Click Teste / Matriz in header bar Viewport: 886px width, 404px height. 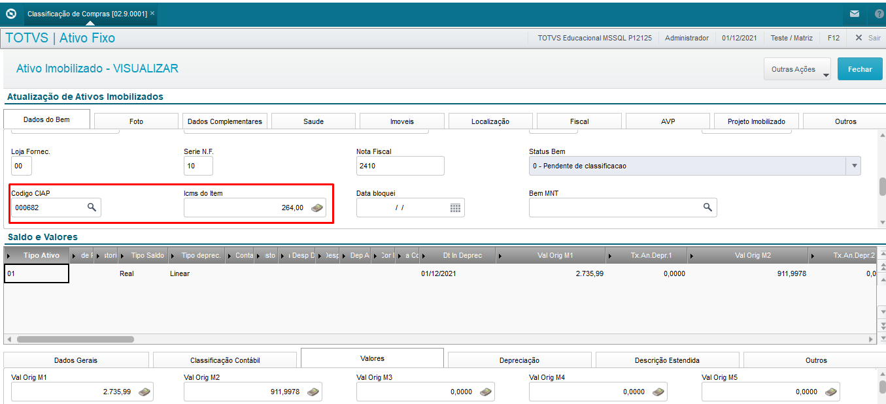[x=791, y=38]
